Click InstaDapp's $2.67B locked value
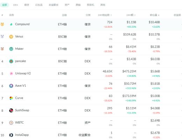Image resolution: width=182 pixels, height=140 pixels. [155, 133]
